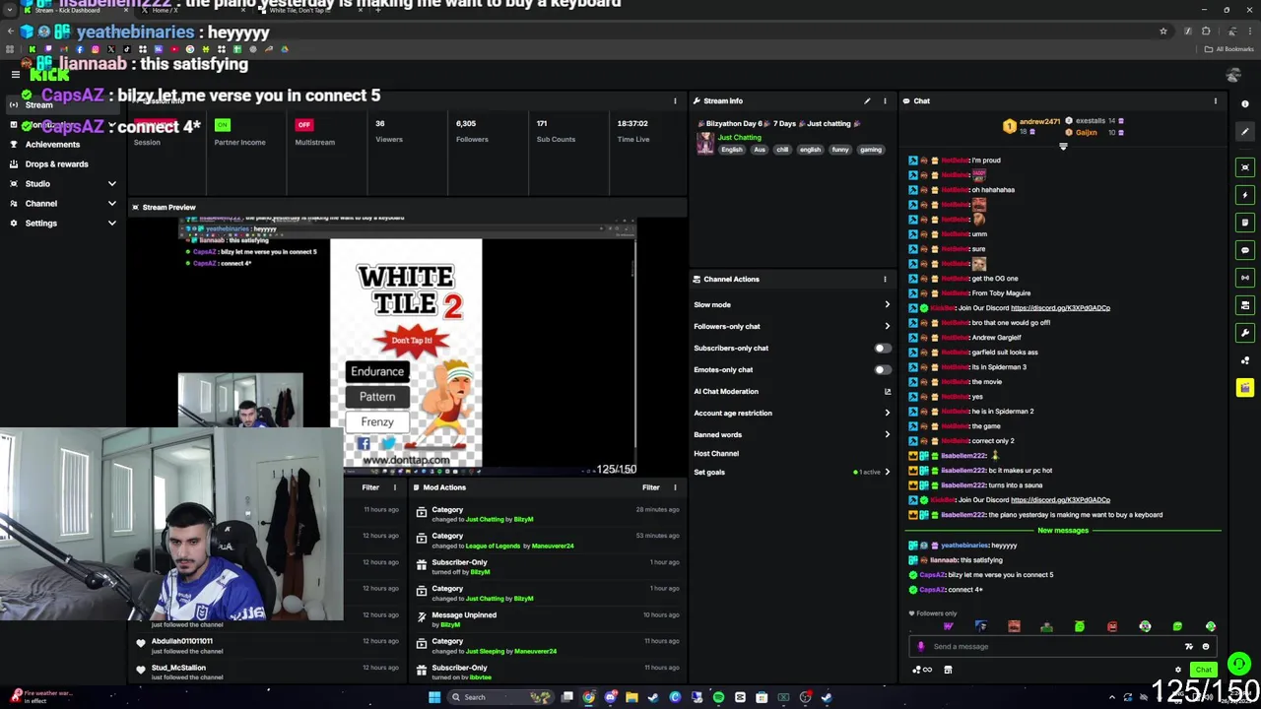Click the English language tag
The height and width of the screenshot is (709, 1261).
point(731,150)
